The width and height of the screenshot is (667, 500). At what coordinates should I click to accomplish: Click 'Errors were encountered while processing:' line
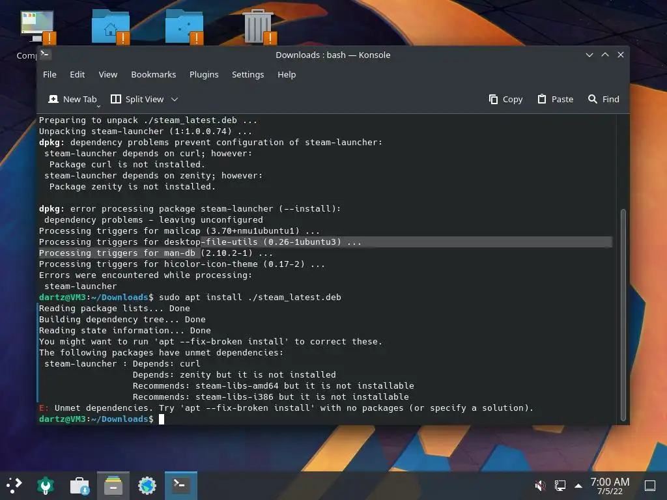click(x=145, y=275)
